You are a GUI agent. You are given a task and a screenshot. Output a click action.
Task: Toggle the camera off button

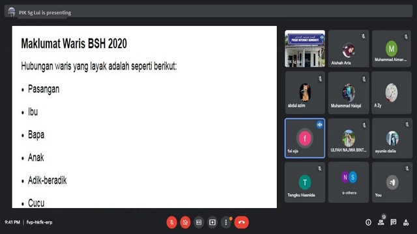pyautogui.click(x=185, y=222)
